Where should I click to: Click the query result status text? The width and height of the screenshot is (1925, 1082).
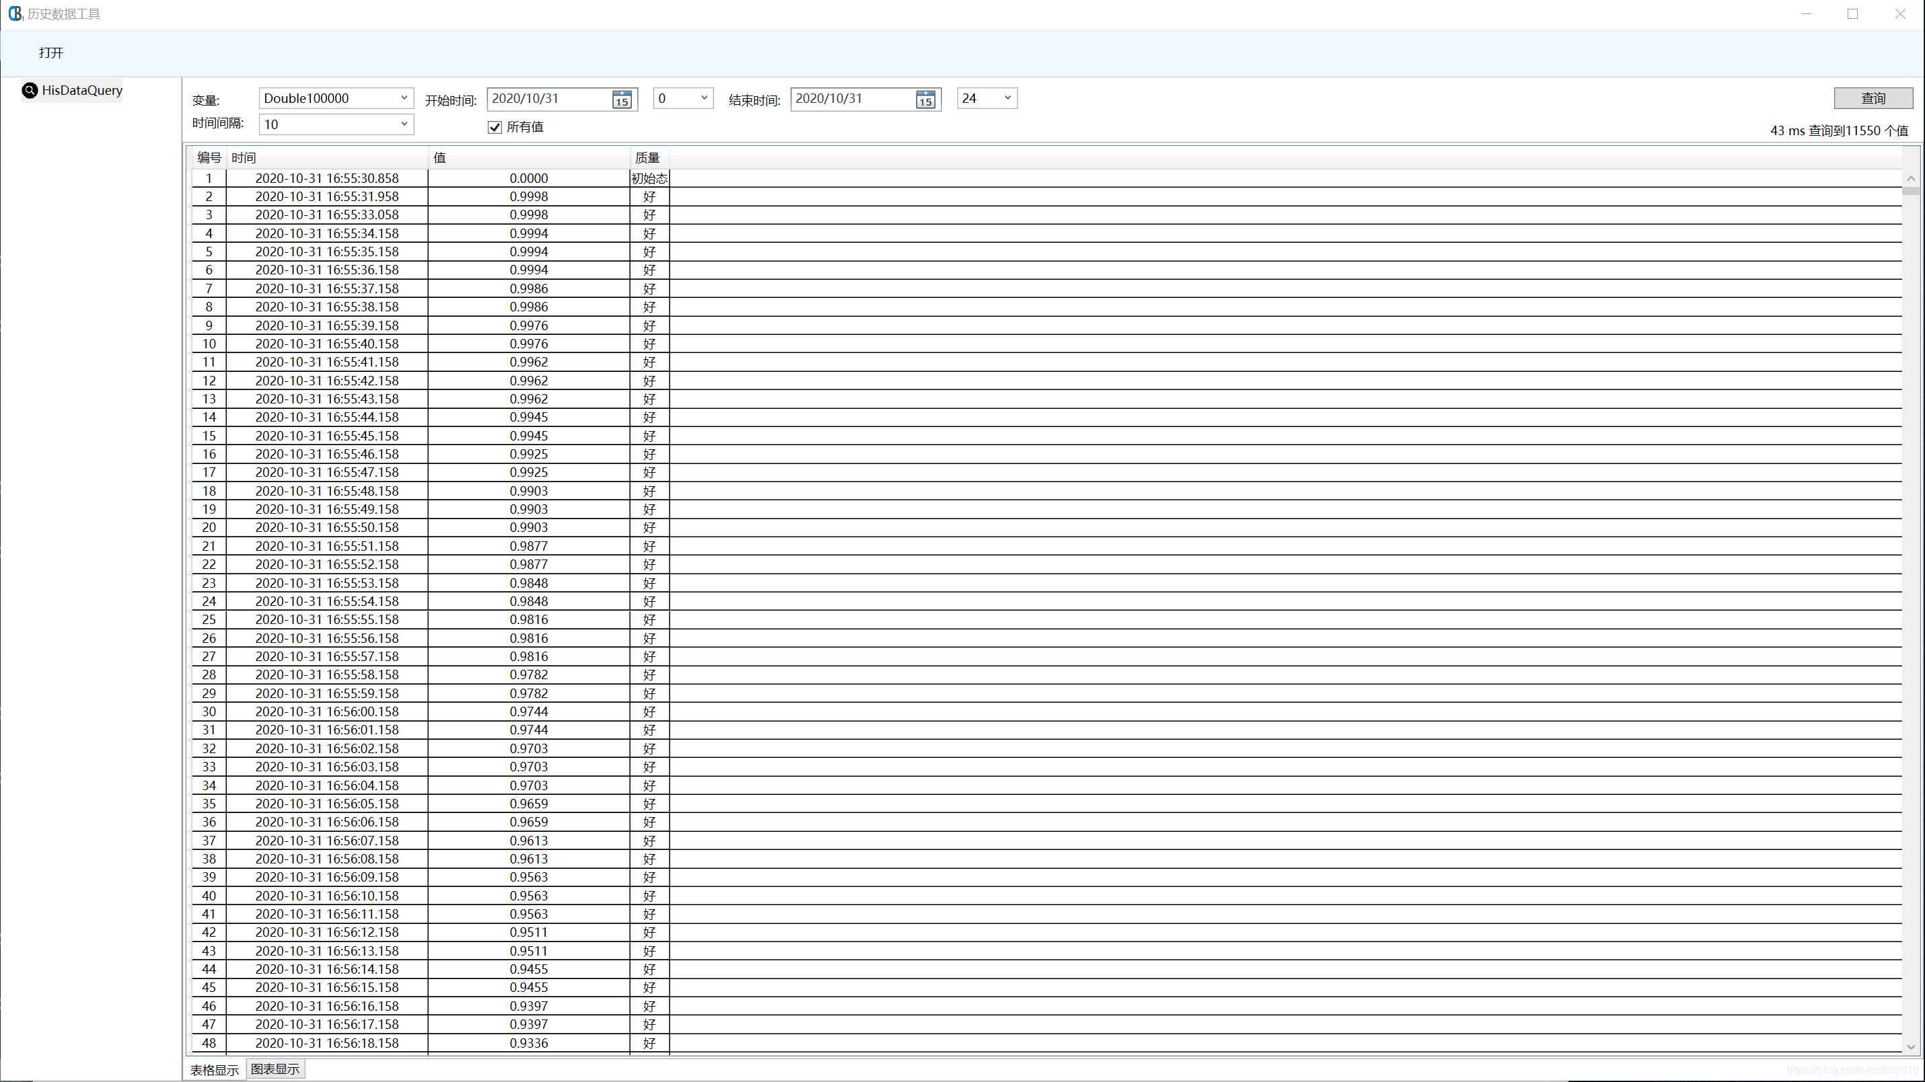1839,130
